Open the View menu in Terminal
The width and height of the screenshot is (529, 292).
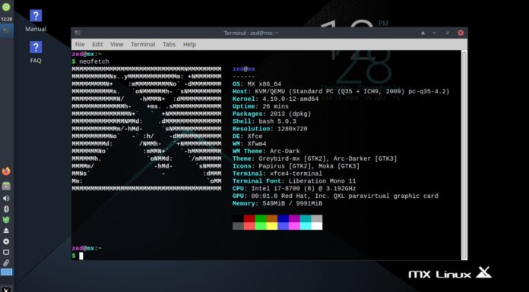(x=117, y=45)
